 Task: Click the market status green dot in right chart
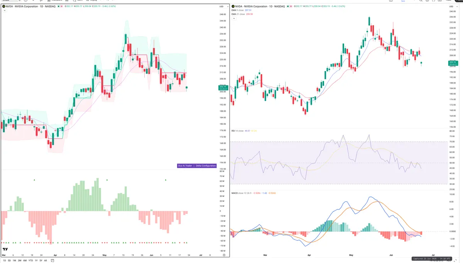point(288,6)
